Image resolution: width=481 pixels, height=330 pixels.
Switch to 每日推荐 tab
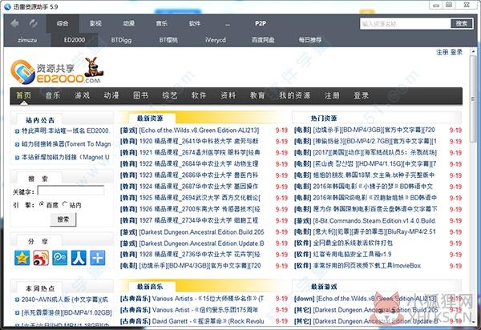pyautogui.click(x=310, y=40)
